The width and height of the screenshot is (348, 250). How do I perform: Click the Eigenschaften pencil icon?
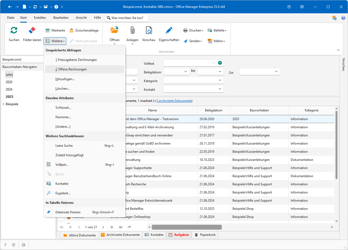[169, 30]
